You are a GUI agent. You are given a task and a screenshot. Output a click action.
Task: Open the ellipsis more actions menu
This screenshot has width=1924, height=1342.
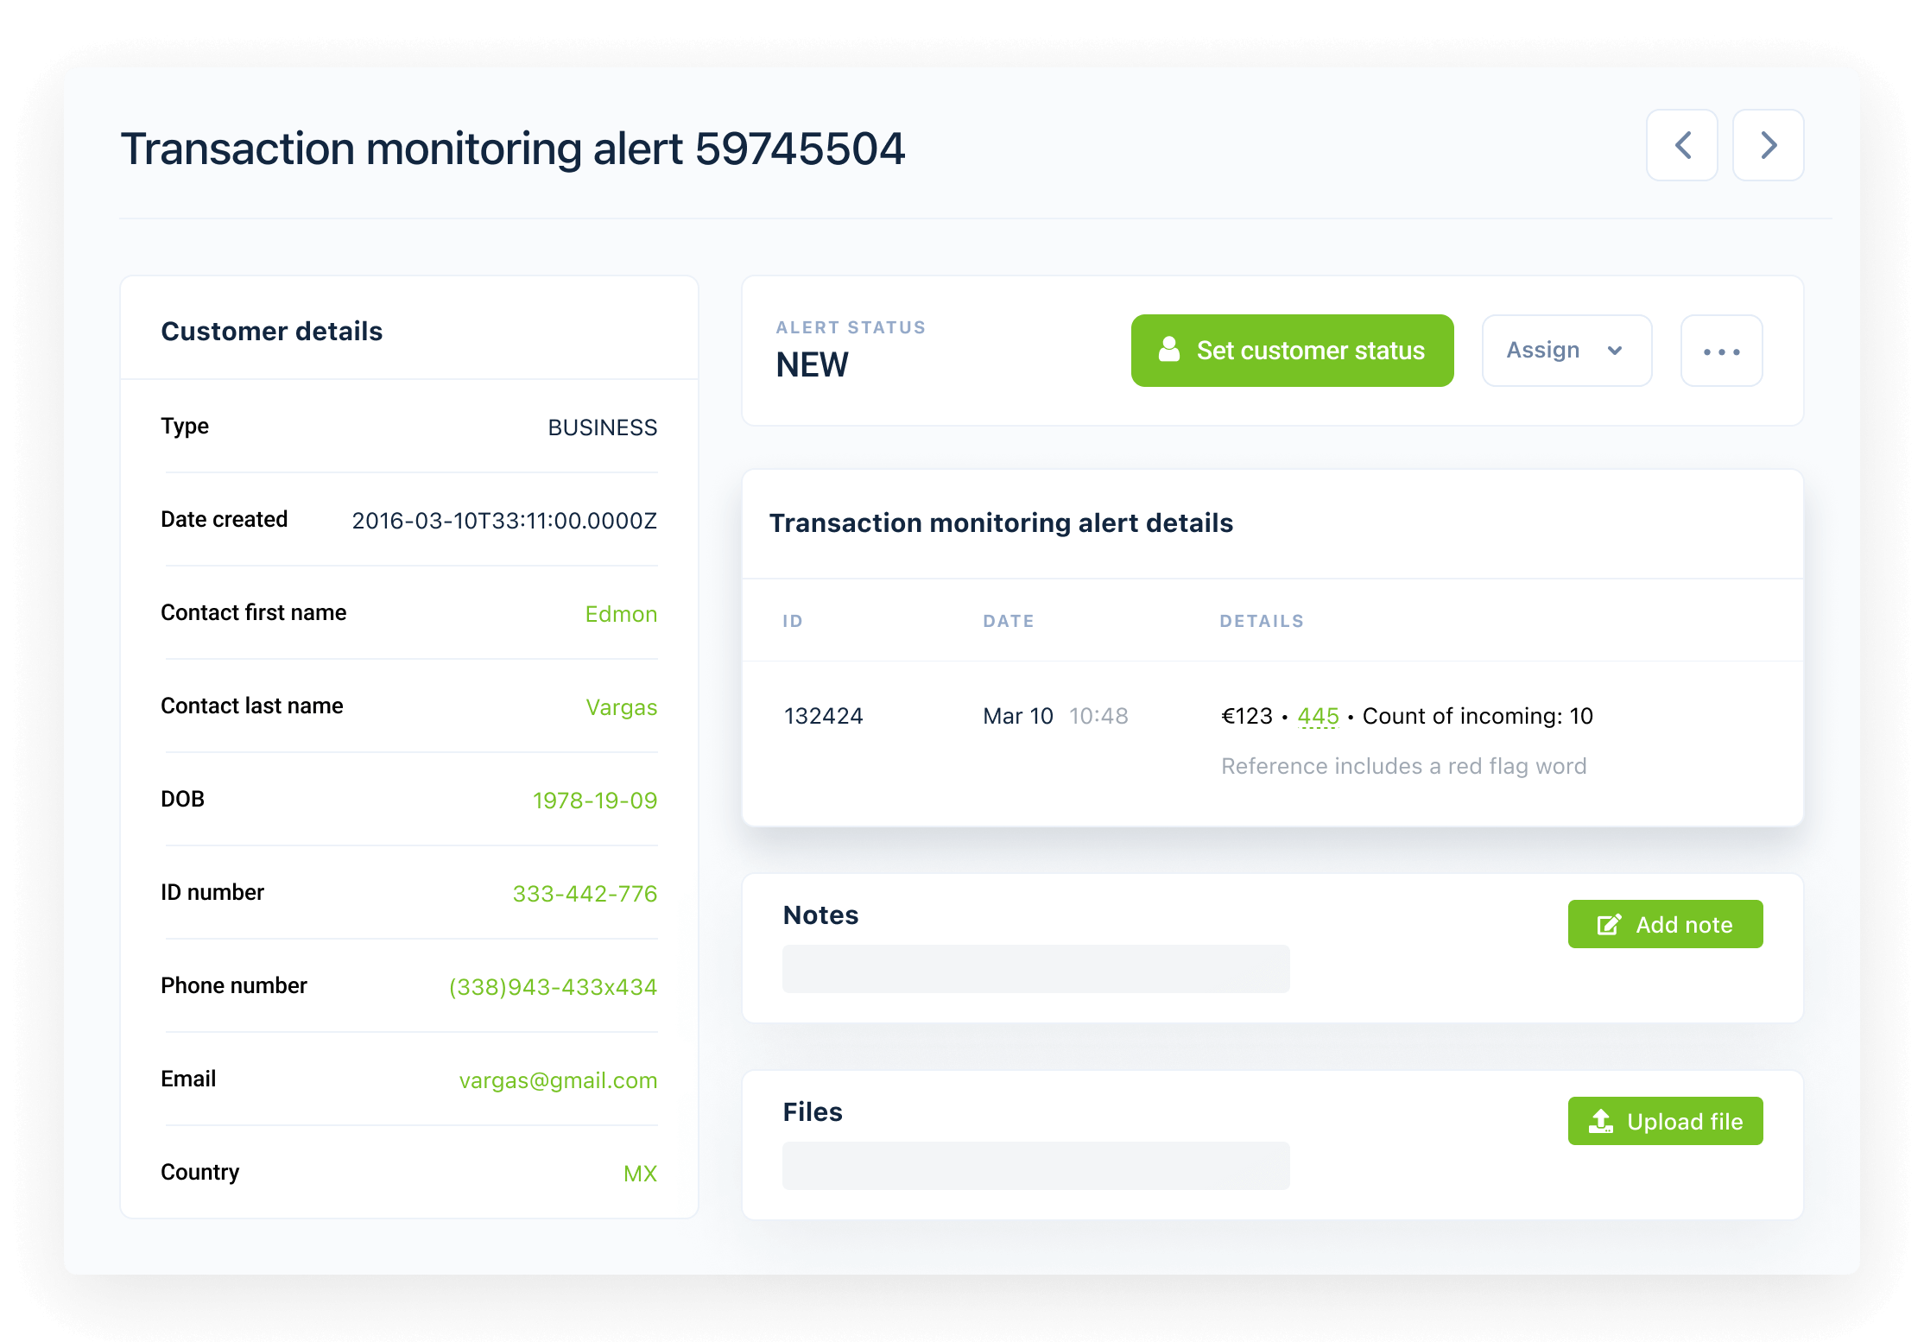1721,351
